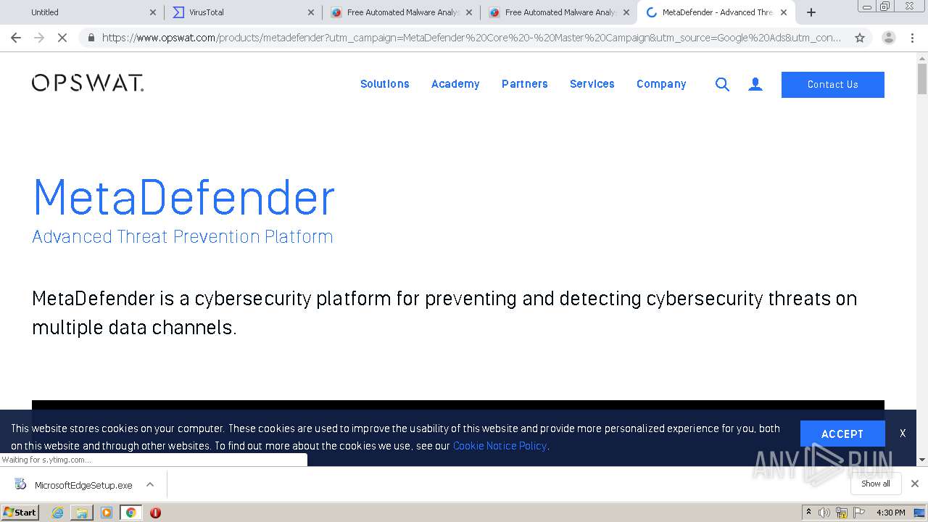Viewport: 928px width, 522px height.
Task: Close the downloads bar
Action: [915, 484]
